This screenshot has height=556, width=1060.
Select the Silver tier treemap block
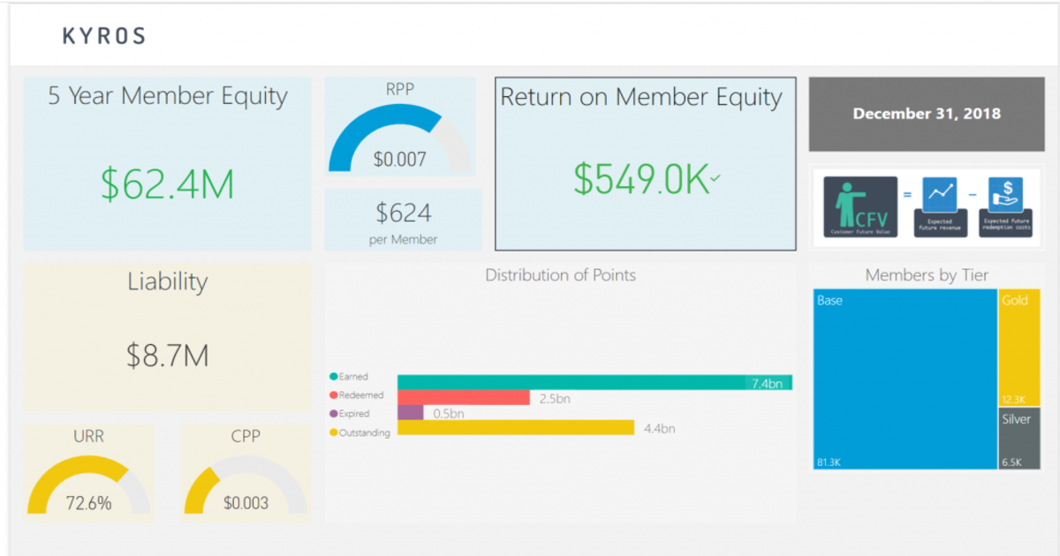(1020, 439)
